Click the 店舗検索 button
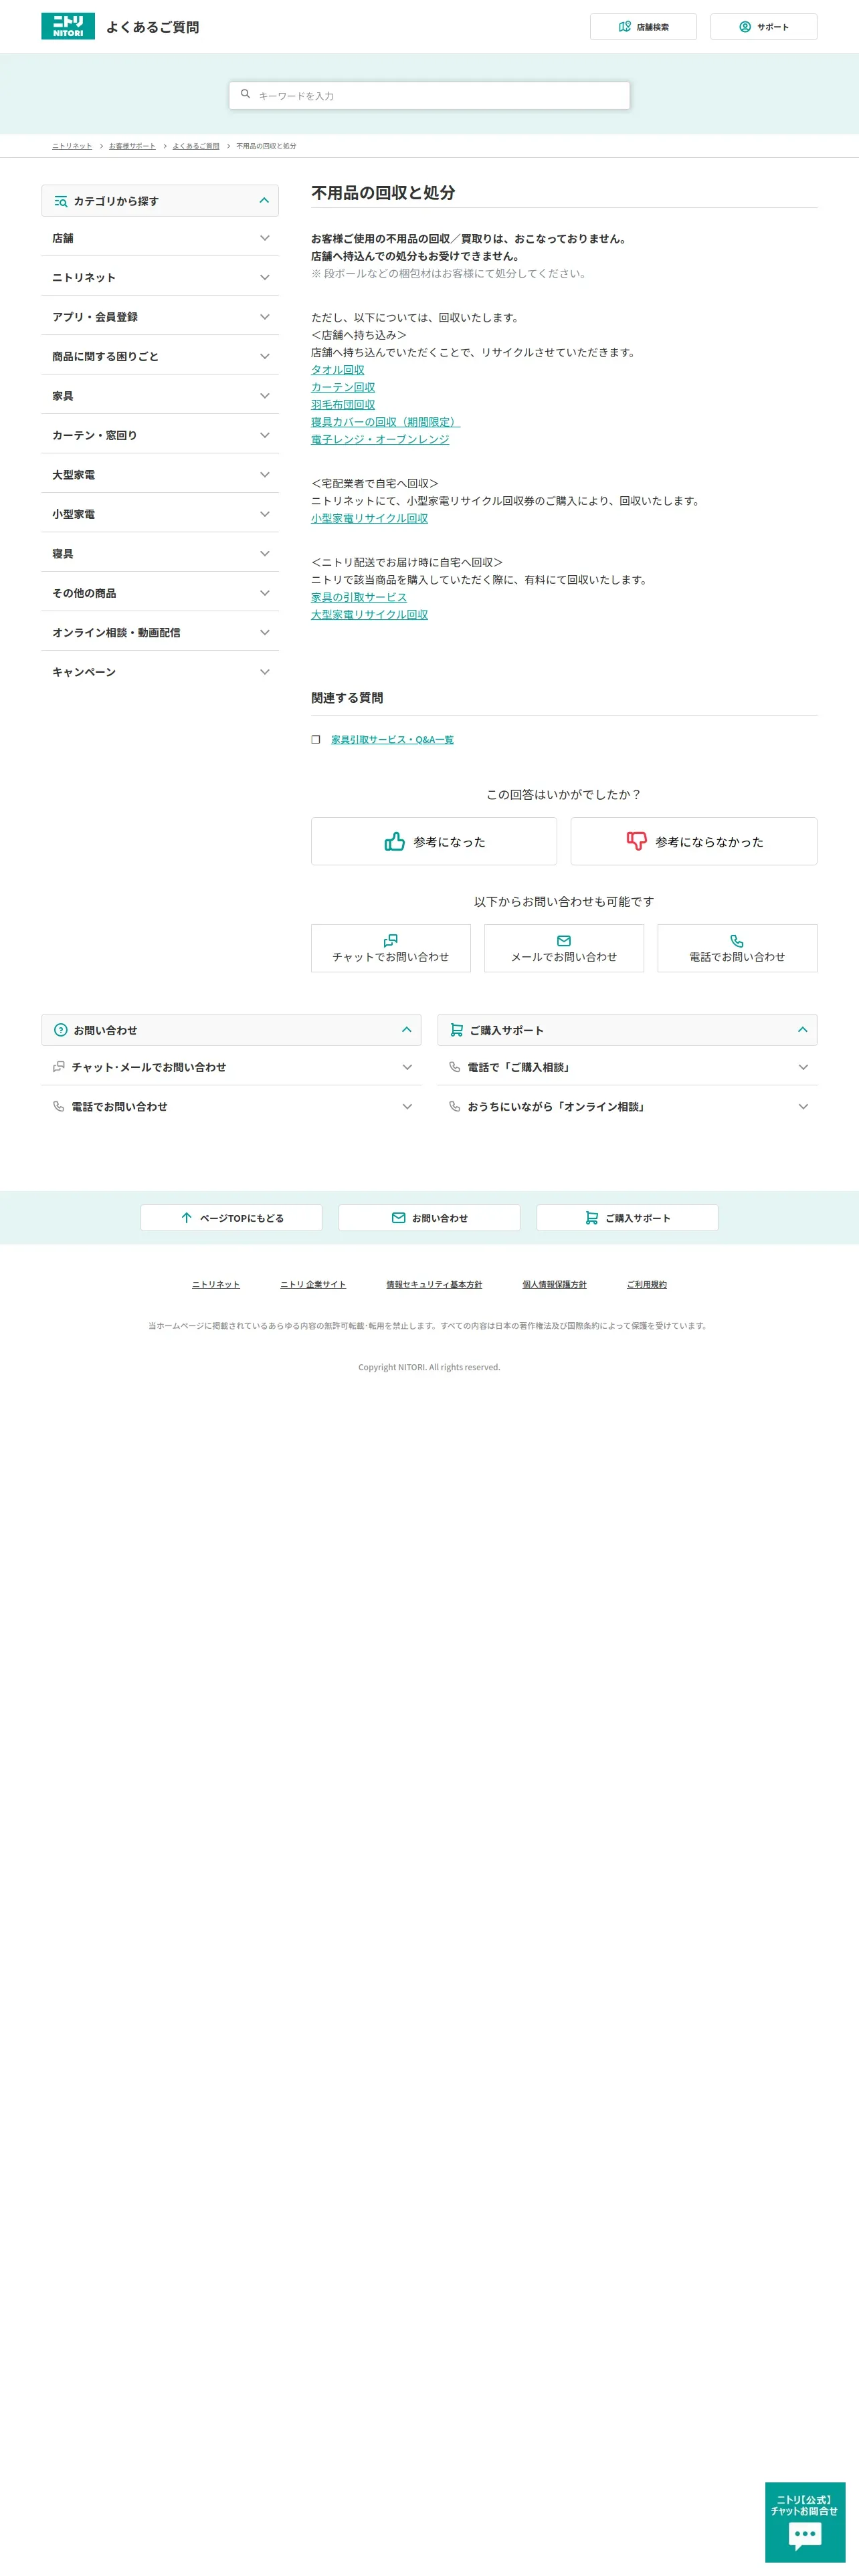This screenshot has width=859, height=2576. (x=643, y=27)
